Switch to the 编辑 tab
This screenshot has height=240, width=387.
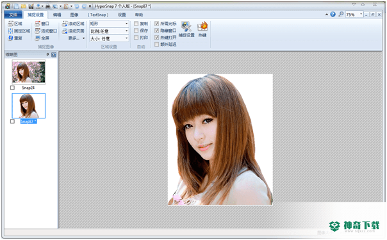tap(57, 15)
